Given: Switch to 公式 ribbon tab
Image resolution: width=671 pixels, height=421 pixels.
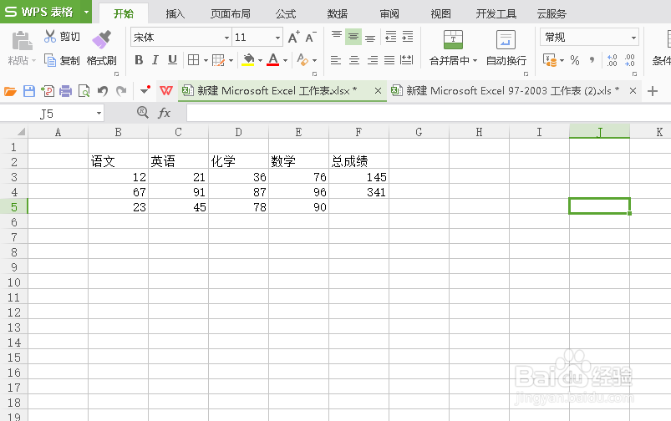Looking at the screenshot, I should [286, 13].
